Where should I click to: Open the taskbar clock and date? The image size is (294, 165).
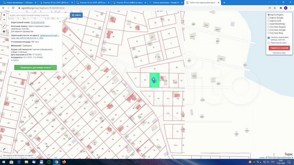(281, 162)
